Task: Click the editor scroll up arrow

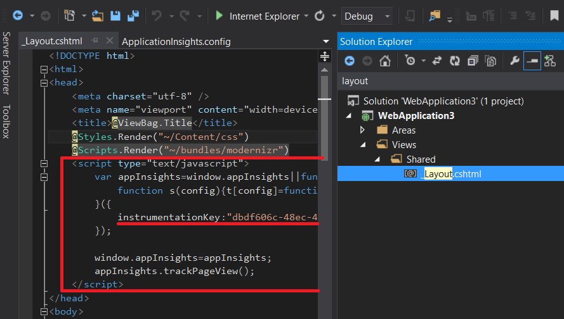Action: point(324,70)
